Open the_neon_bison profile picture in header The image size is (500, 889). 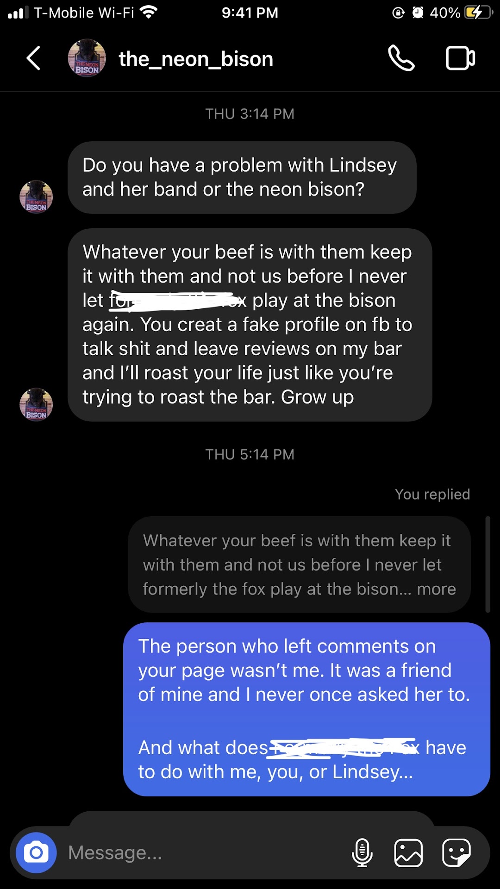tap(87, 58)
